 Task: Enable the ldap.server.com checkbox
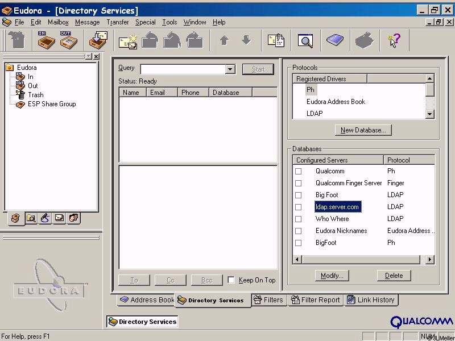point(298,207)
